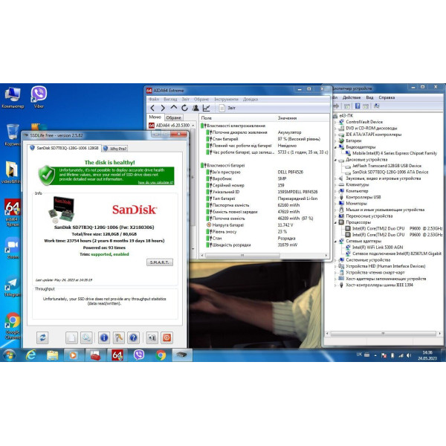The height and width of the screenshot is (446, 446).
Task: Click Паспортна ємність row in AIDA64
Action: point(265,205)
